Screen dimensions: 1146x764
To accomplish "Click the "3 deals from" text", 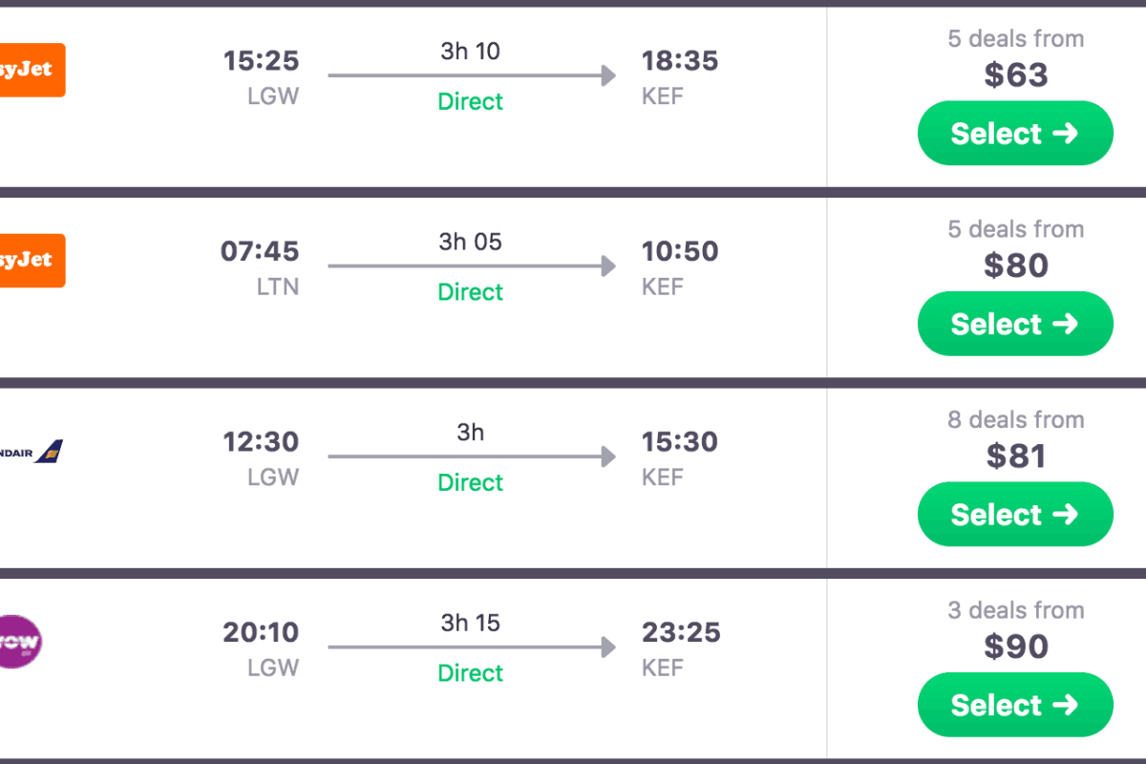I will 1015,610.
